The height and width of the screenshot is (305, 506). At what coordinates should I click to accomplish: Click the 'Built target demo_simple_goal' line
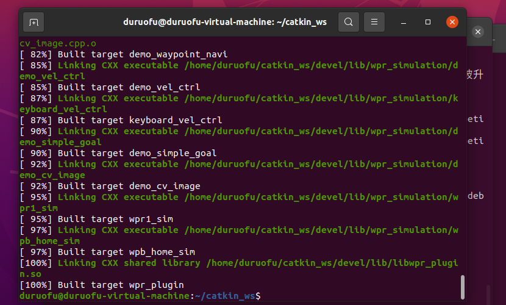[118, 153]
